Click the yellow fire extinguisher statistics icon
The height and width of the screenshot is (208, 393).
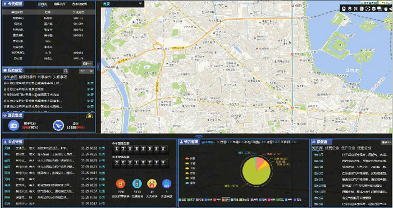(x=152, y=184)
